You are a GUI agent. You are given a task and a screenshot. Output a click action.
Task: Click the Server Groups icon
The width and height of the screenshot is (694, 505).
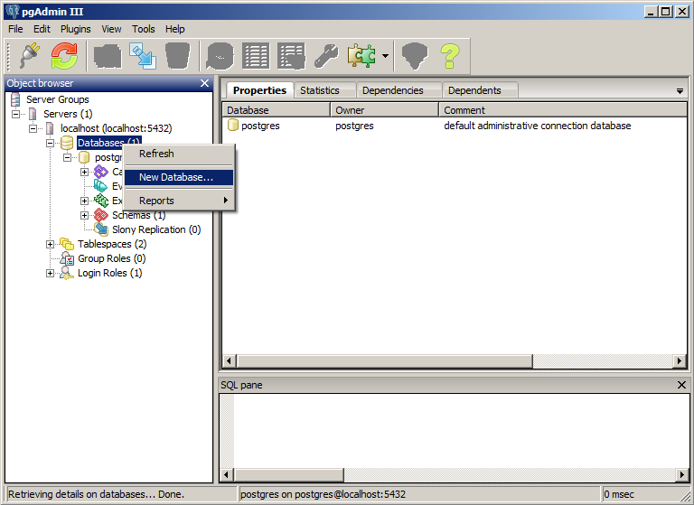(15, 99)
